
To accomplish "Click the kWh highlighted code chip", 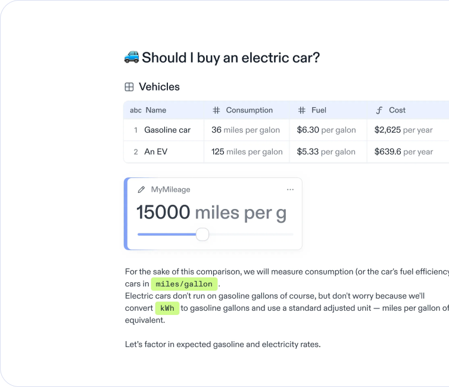I will point(167,308).
